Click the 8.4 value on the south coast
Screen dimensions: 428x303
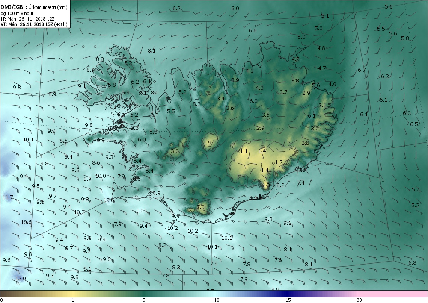click(x=253, y=197)
